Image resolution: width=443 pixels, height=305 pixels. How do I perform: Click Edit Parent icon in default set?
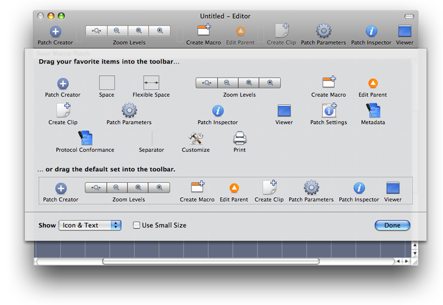click(234, 188)
